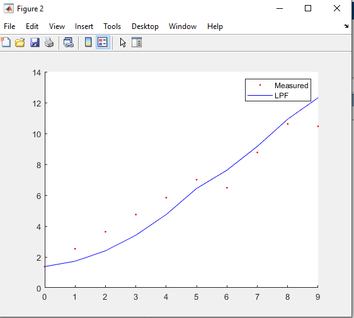Click the x-axis tick label 7
The width and height of the screenshot is (354, 318).
click(257, 297)
